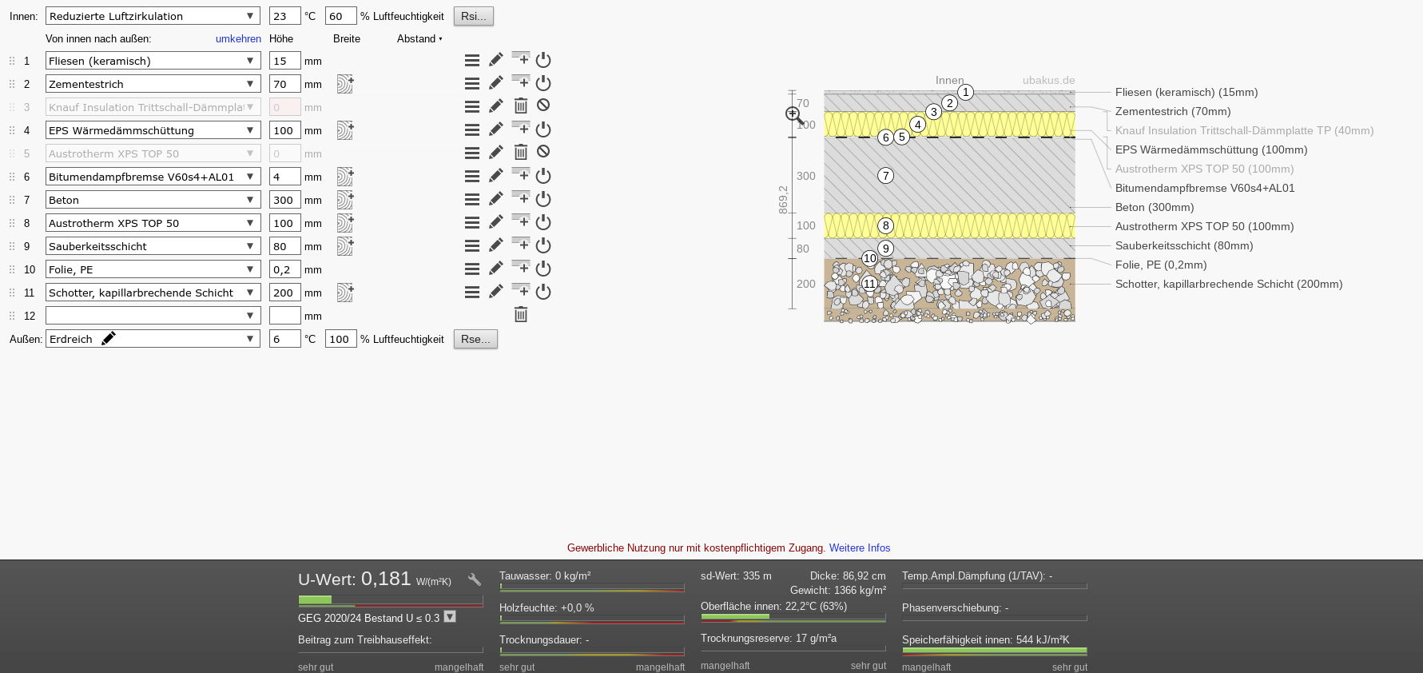
Task: Edit Erdreich exterior with pencil icon
Action: click(109, 338)
